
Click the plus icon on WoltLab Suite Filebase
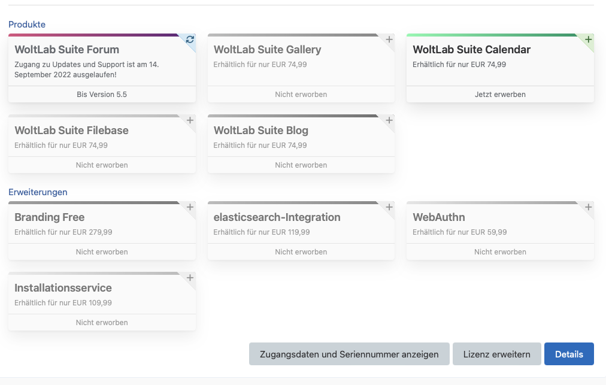pyautogui.click(x=190, y=120)
